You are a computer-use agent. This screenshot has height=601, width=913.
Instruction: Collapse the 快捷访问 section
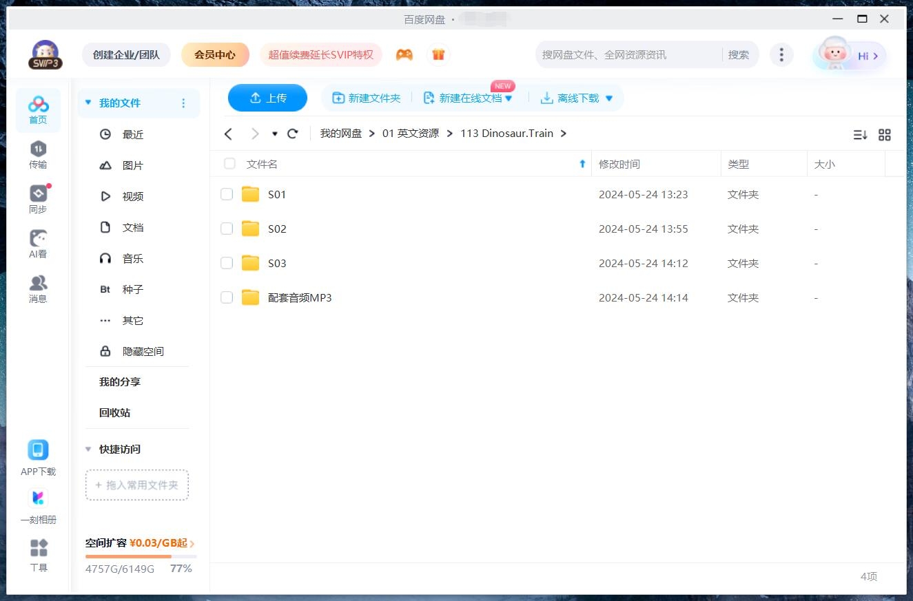click(88, 449)
